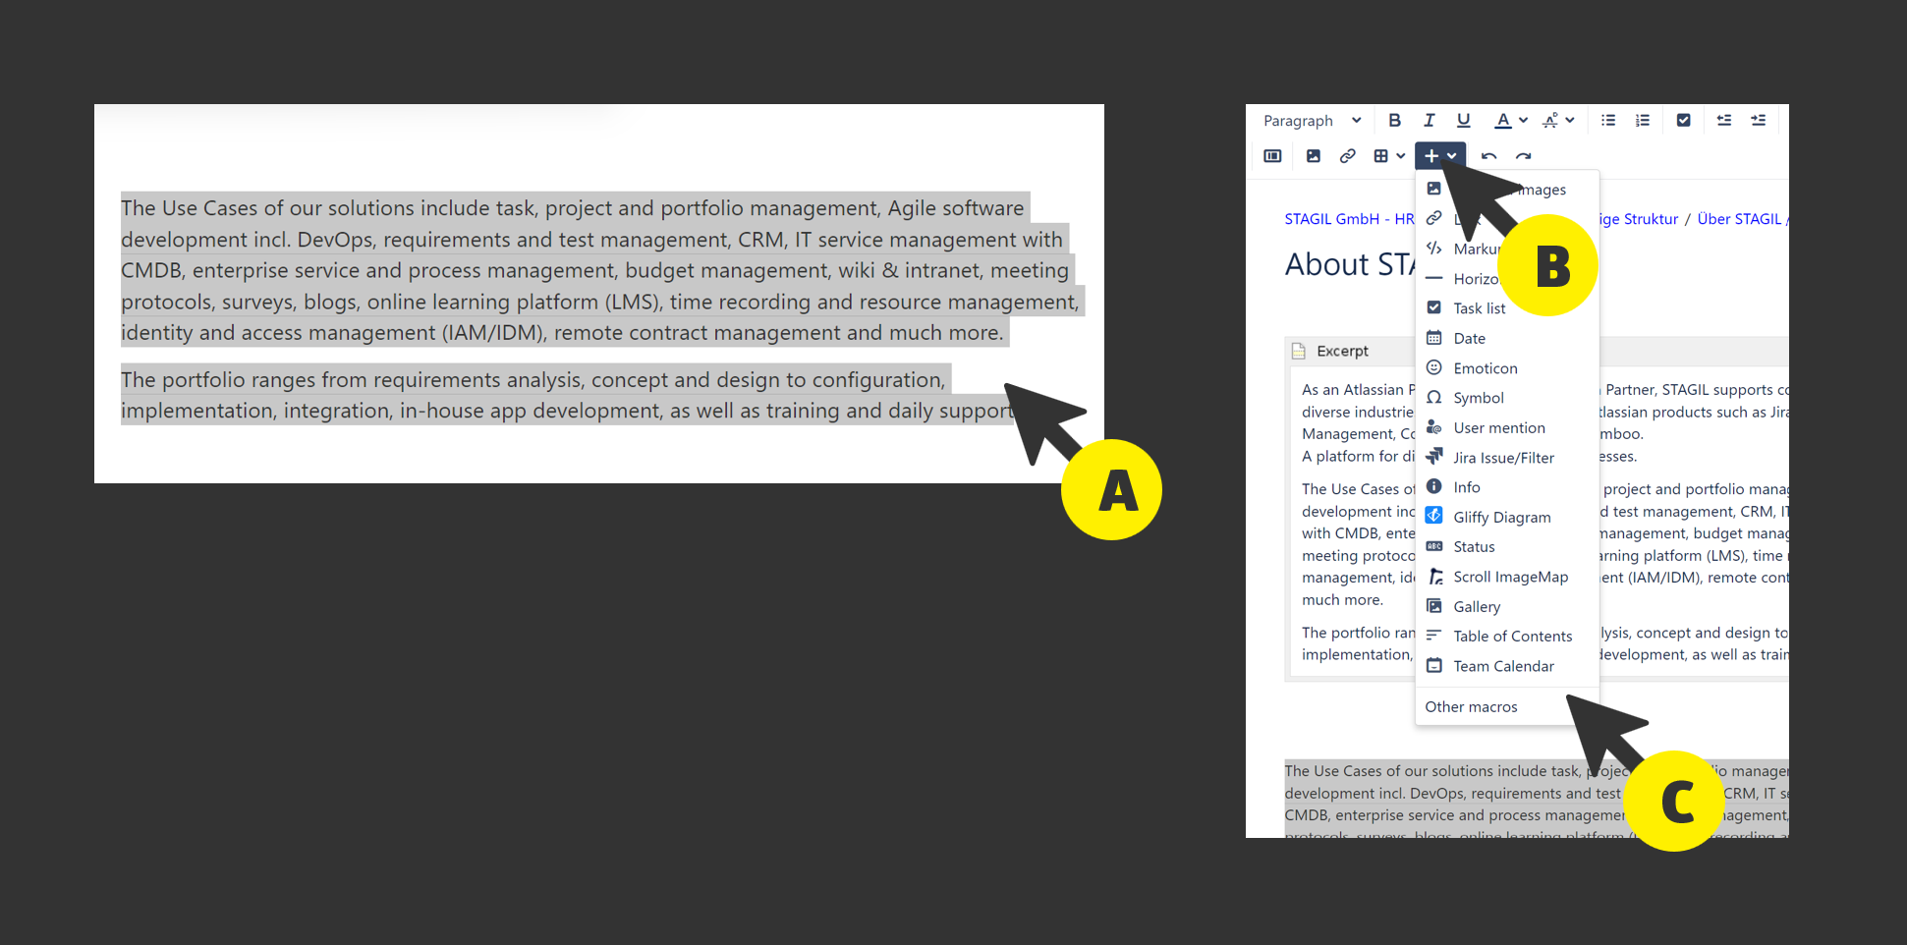This screenshot has width=1907, height=945.
Task: Select the bullet list icon
Action: click(1608, 120)
